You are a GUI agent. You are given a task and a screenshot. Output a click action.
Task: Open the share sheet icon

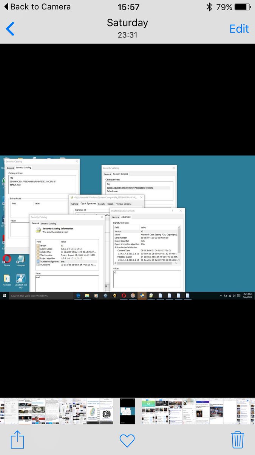point(17,440)
